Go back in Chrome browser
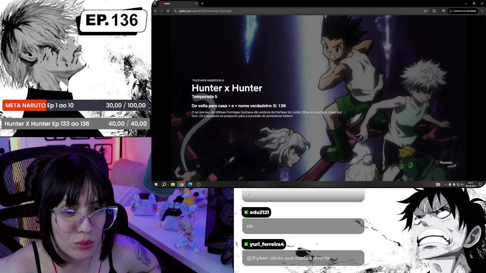 pyautogui.click(x=155, y=11)
